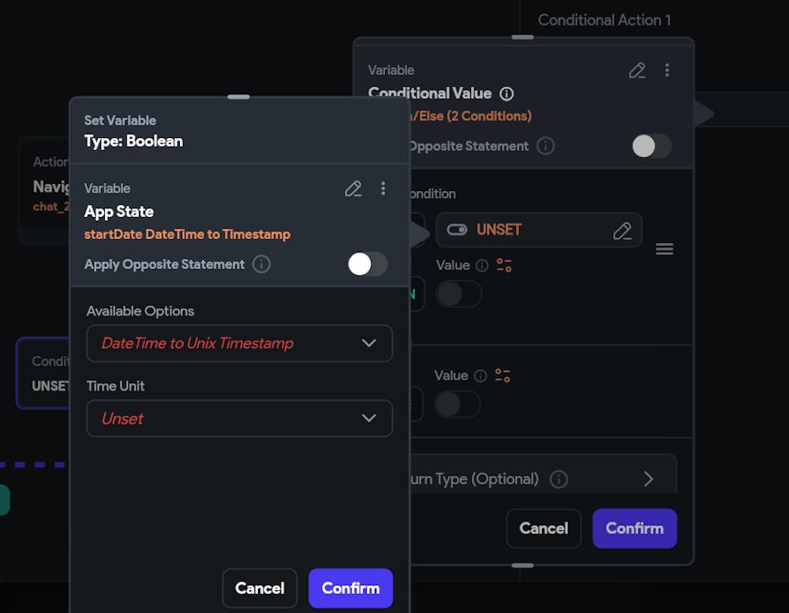Image resolution: width=789 pixels, height=613 pixels.
Task: Click the hamburger reorder icon beside UNSET condition
Action: [664, 249]
